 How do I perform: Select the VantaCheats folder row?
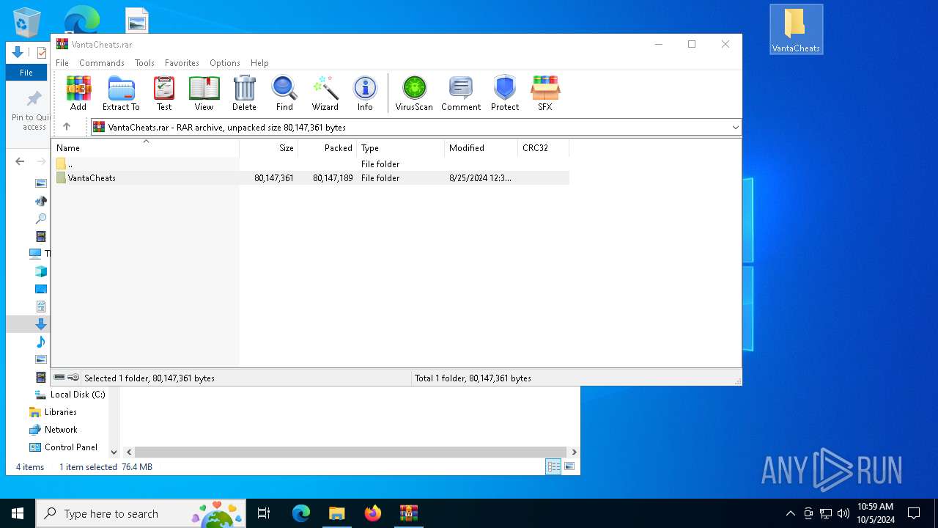tap(311, 178)
